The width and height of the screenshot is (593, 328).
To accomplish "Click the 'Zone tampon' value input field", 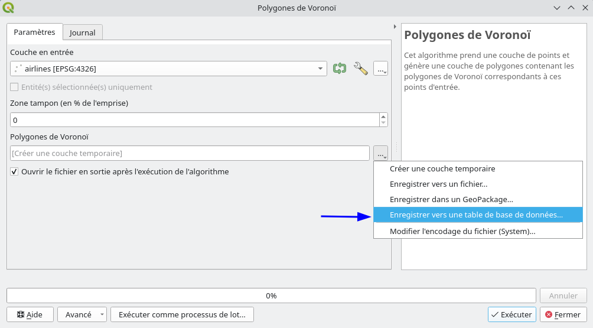I will tap(195, 120).
